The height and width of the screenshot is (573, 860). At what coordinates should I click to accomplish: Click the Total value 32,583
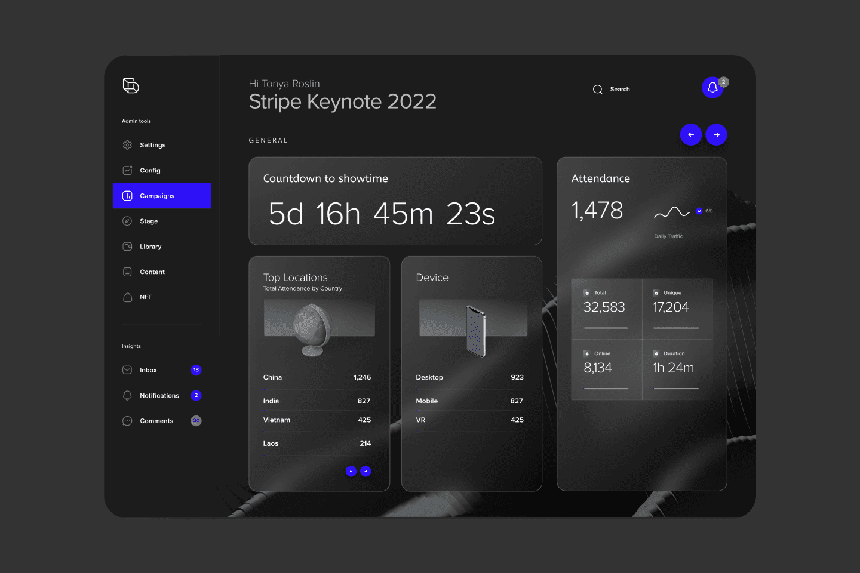coord(604,307)
